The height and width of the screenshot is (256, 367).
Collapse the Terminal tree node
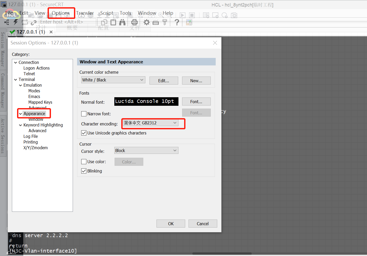[x=16, y=80]
